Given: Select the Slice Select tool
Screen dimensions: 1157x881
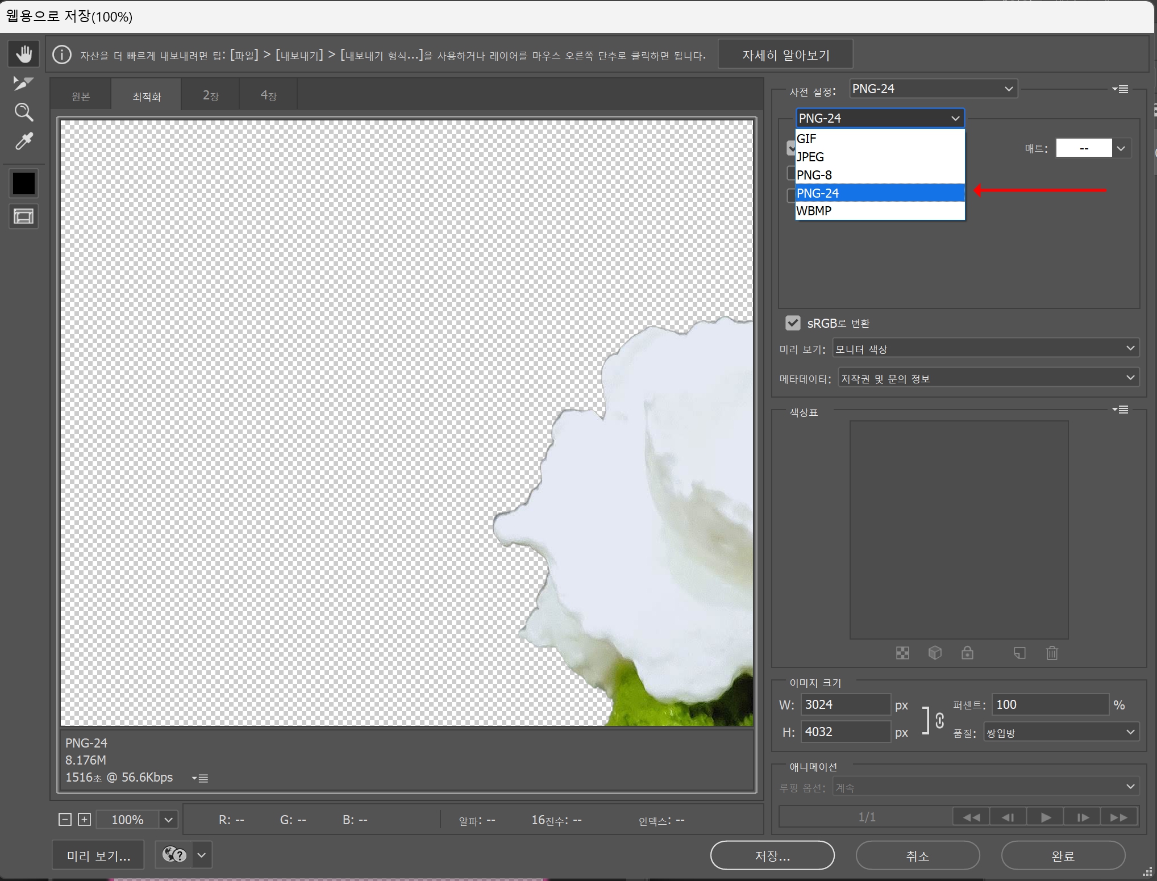Looking at the screenshot, I should (23, 83).
